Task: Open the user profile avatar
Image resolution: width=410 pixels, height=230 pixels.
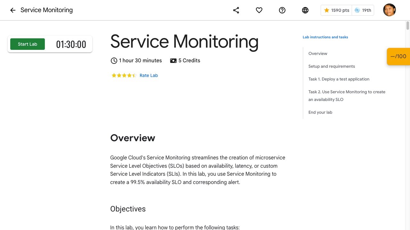Action: [389, 10]
